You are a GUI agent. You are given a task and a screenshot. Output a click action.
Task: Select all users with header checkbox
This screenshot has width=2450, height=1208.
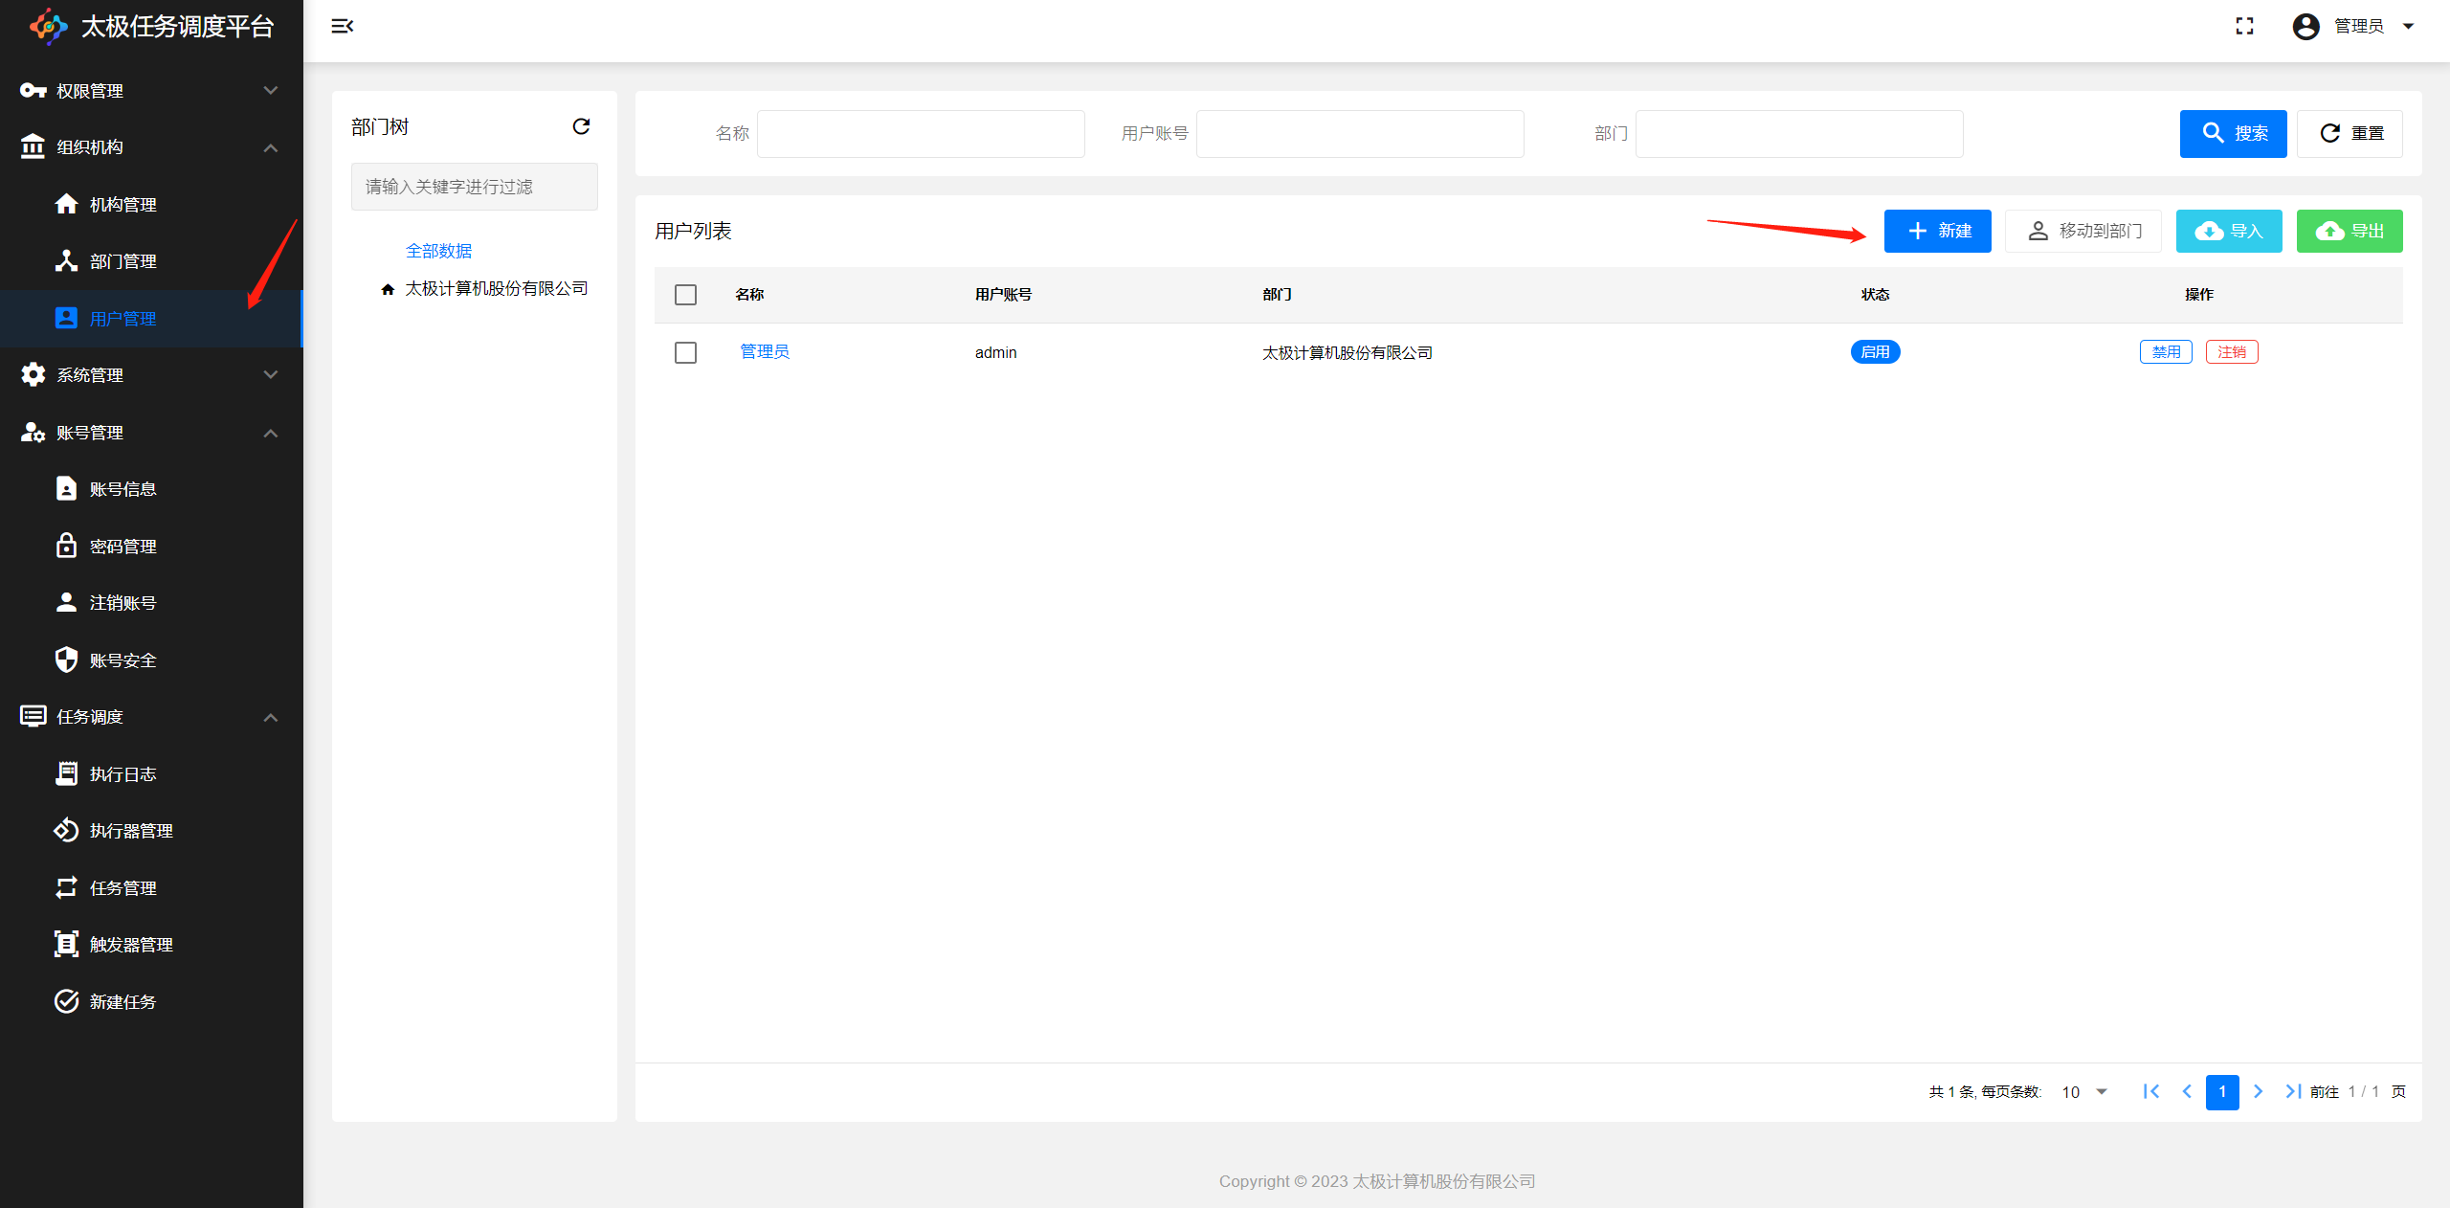(685, 295)
